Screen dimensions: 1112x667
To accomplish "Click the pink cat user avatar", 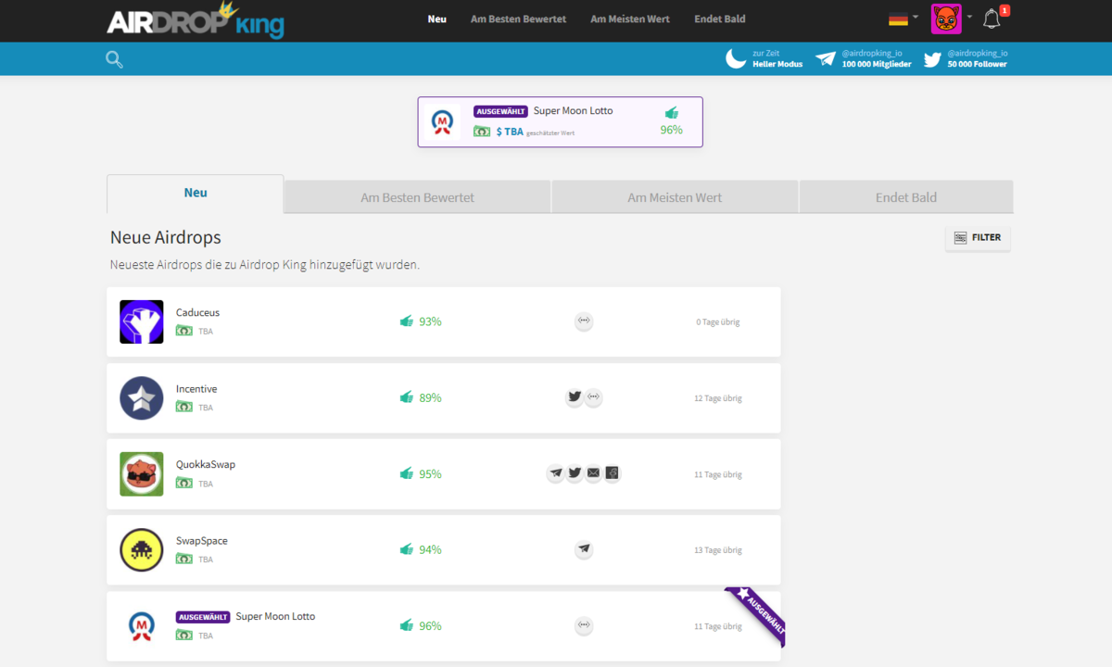I will tap(946, 19).
